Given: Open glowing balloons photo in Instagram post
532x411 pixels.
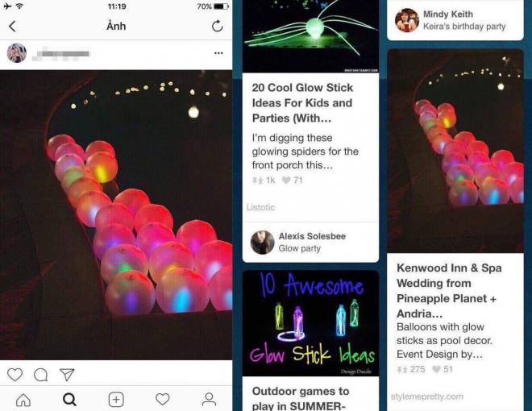Looking at the screenshot, I should pyautogui.click(x=116, y=215).
